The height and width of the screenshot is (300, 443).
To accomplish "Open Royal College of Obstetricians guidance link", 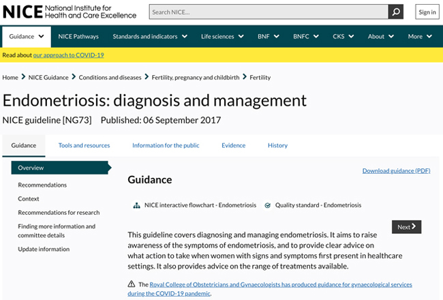I will pos(270,289).
